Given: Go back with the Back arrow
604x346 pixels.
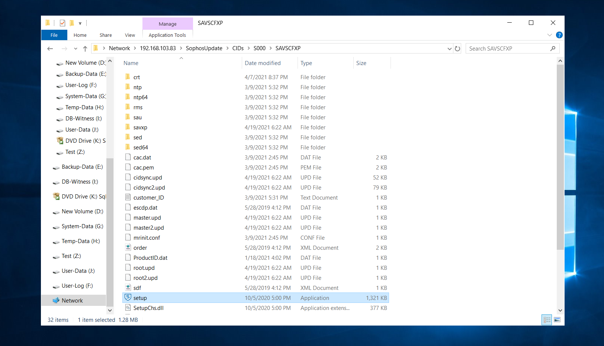Looking at the screenshot, I should [x=50, y=48].
